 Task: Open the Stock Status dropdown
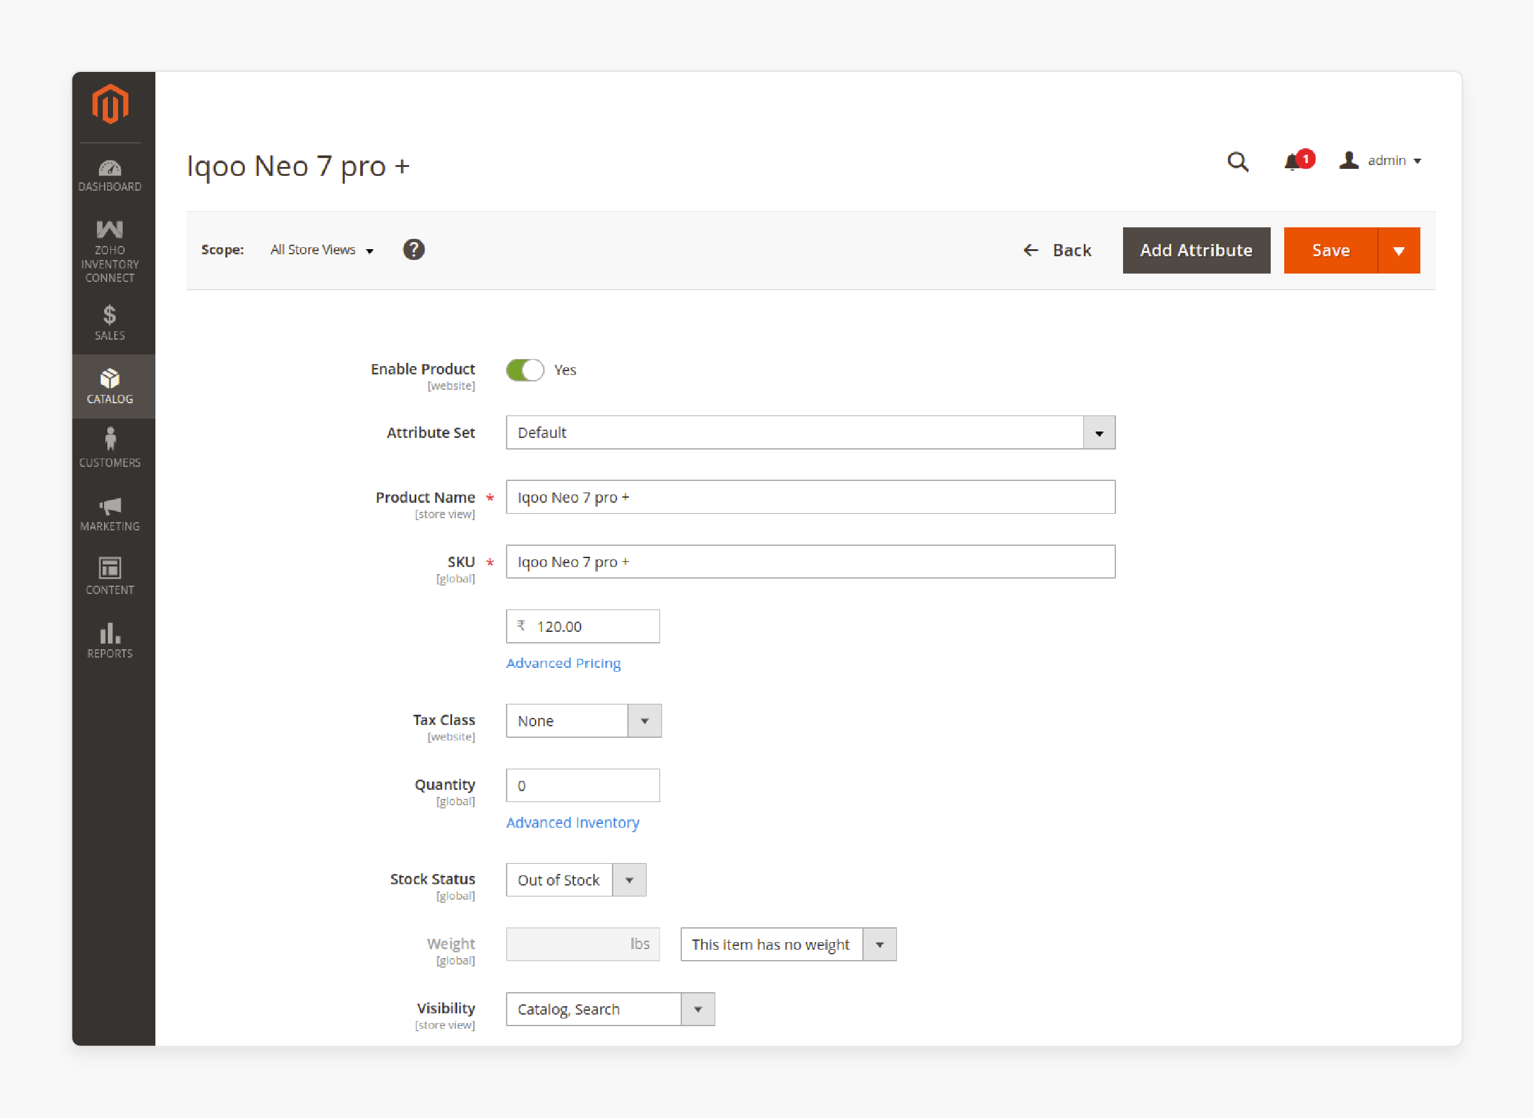(x=576, y=880)
